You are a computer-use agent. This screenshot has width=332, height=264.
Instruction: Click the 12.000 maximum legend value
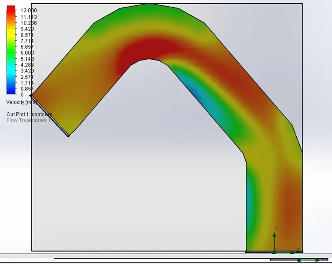click(x=29, y=10)
